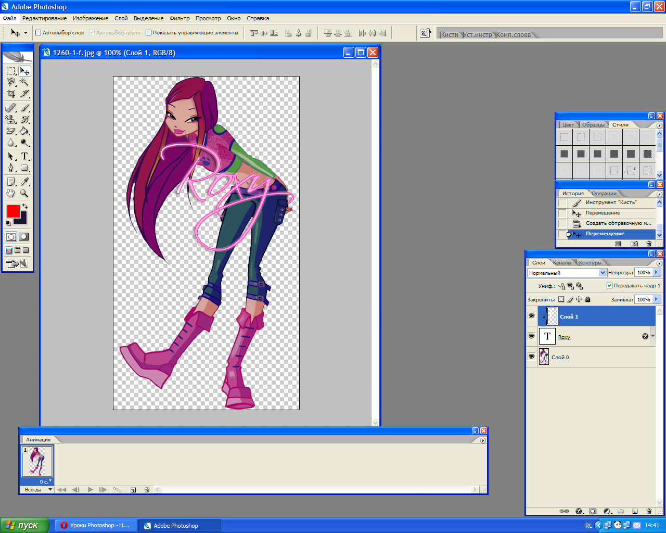Select the Magic Wand tool

pyautogui.click(x=24, y=82)
